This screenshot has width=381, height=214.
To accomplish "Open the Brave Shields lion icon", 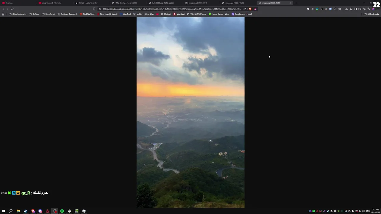I will coord(250,9).
